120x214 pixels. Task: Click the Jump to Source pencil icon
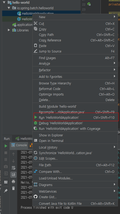click(36, 51)
